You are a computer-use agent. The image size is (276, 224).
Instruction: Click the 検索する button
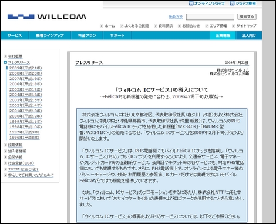[247, 16]
